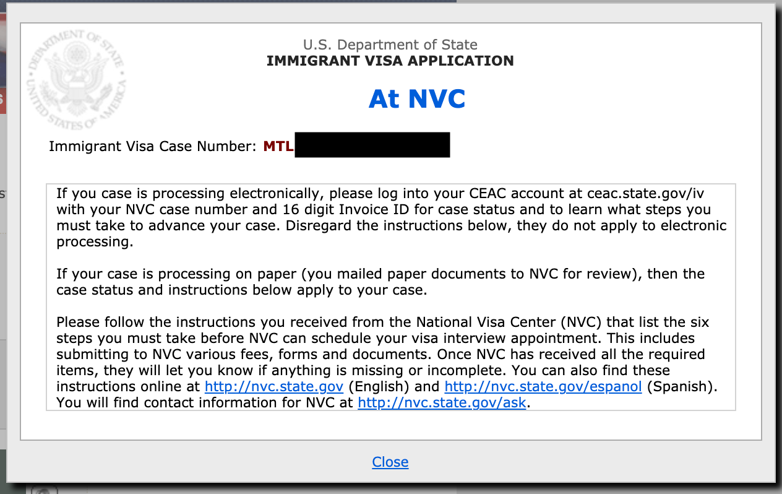
Task: Click the IMMIGRANT VISA APPLICATION title
Action: [390, 61]
